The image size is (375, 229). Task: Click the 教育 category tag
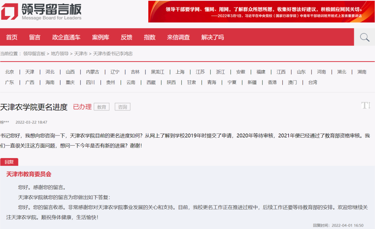tap(102, 107)
